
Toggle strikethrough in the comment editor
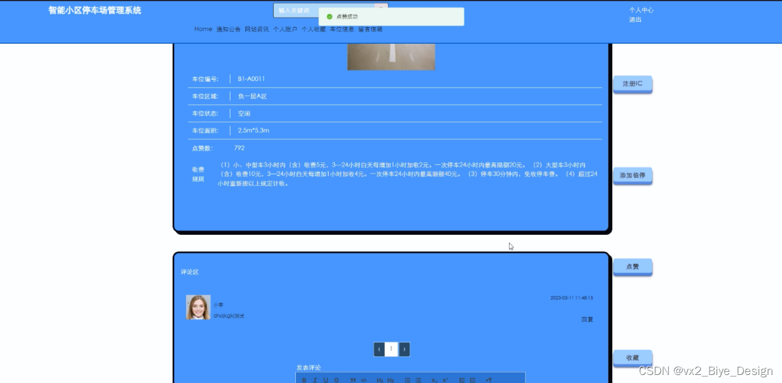point(337,380)
